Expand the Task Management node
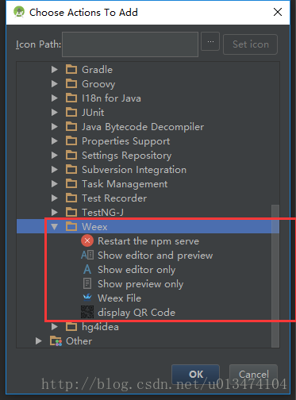The width and height of the screenshot is (296, 400). click(x=55, y=184)
